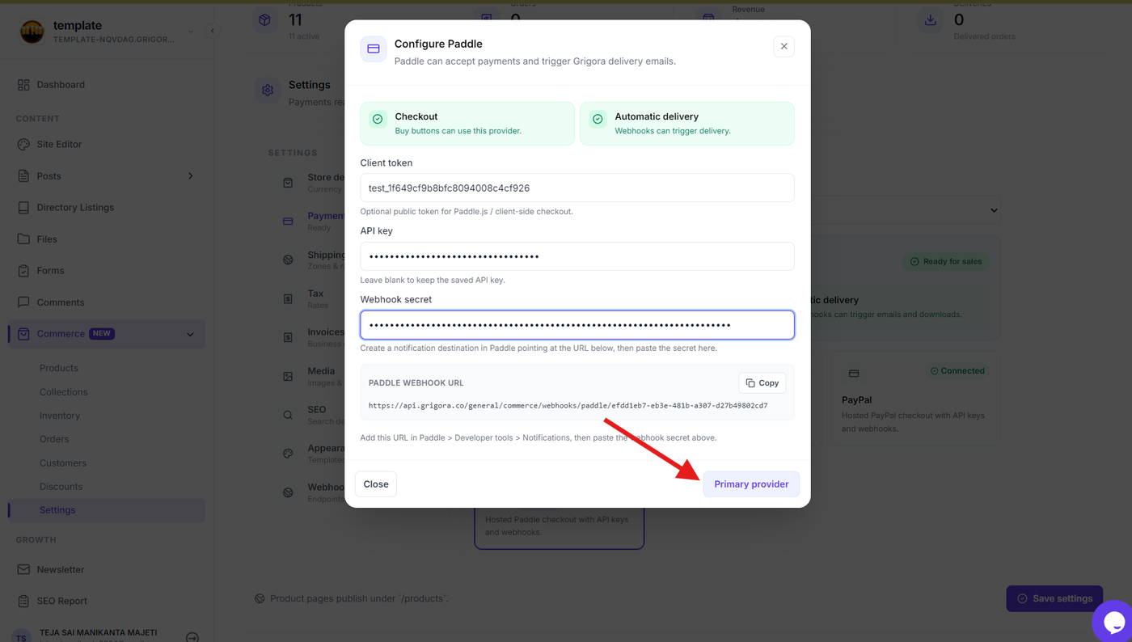
Task: Open the dropdown behind the dialog
Action: coord(906,210)
